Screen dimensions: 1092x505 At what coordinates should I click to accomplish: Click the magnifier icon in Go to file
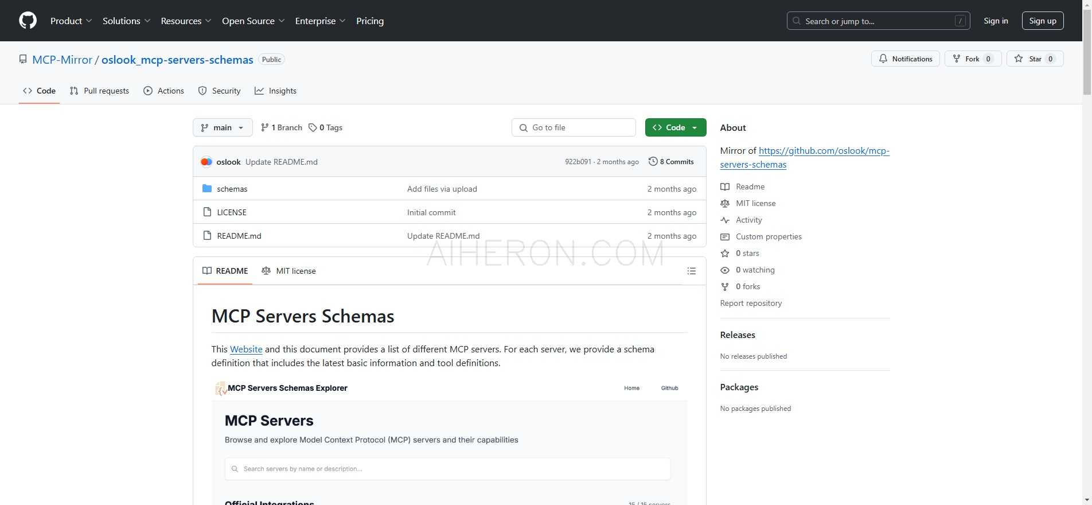(523, 127)
